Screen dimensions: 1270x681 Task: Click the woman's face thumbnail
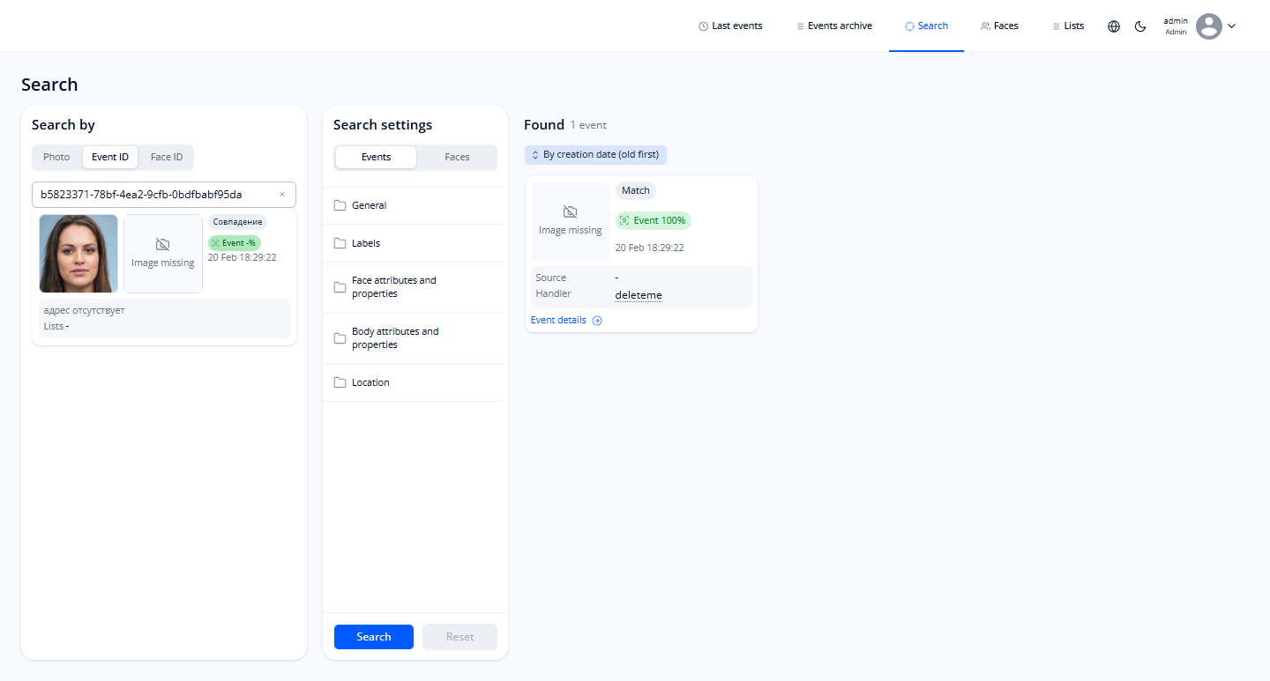(x=78, y=253)
